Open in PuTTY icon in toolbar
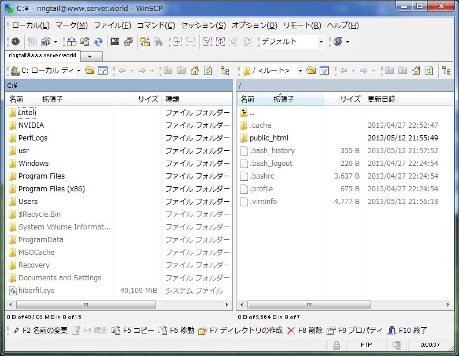 point(128,42)
